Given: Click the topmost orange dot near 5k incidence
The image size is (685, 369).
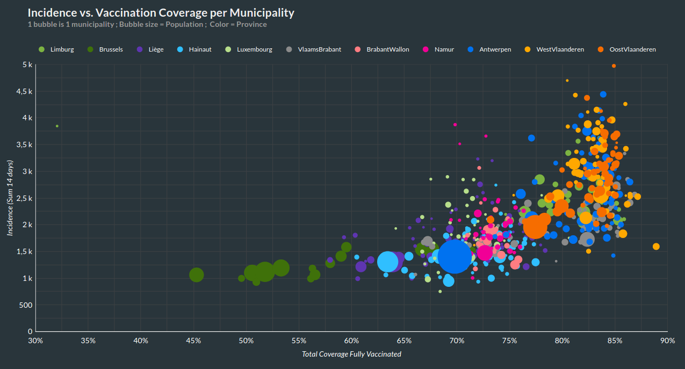Looking at the screenshot, I should (614, 66).
